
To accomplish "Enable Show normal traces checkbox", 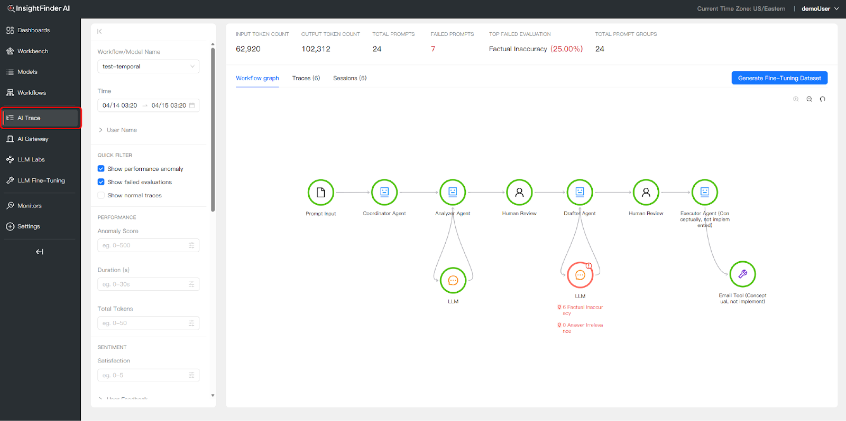I will pos(101,195).
